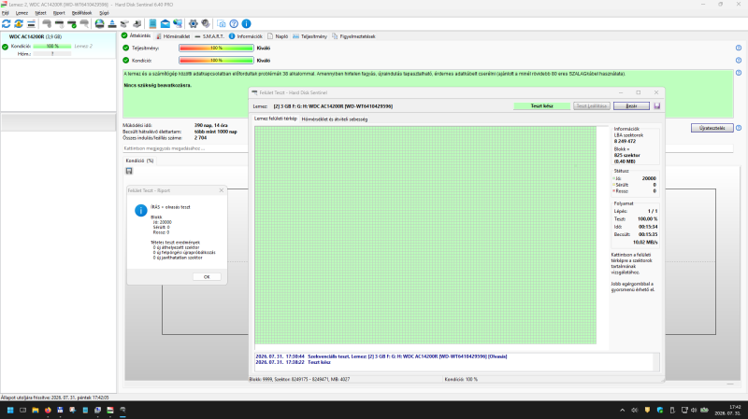
Task: Switch to the Áttekintés tab
Action: click(137, 35)
